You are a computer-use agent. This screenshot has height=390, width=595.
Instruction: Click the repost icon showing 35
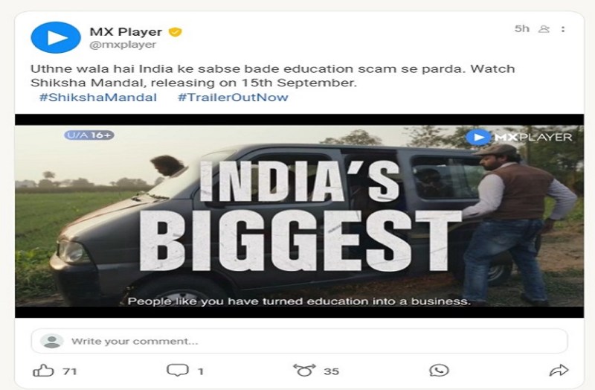304,370
